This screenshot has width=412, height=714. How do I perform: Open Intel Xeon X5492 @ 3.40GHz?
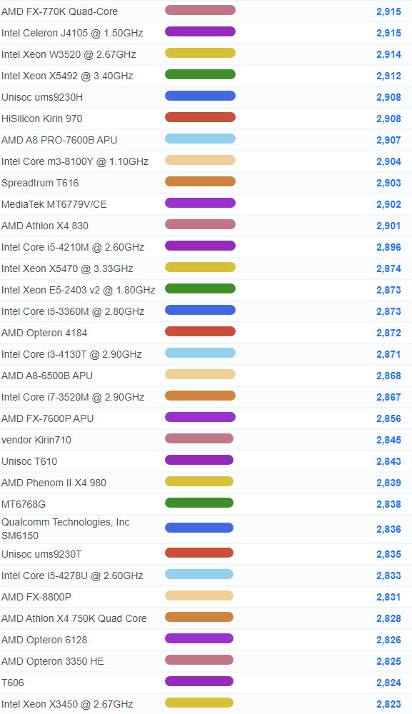67,76
